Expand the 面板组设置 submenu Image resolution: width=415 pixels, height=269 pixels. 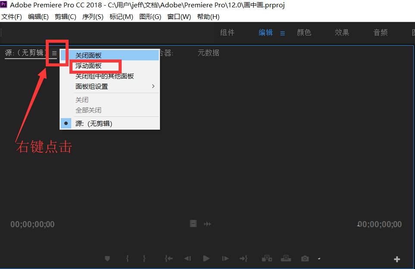pos(93,86)
